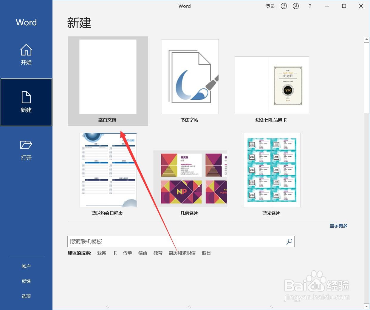This screenshot has height=310, width=370.
Task: Click the scrollbar up arrow
Action: [367, 39]
